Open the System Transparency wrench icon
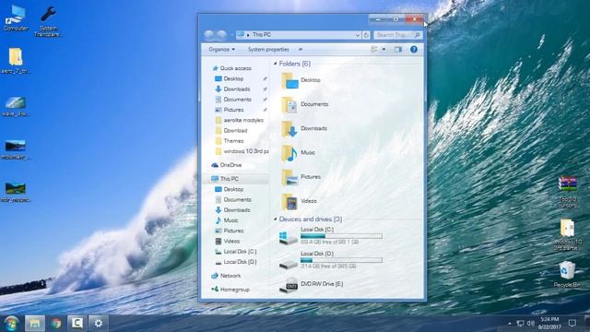The image size is (590, 332). pyautogui.click(x=48, y=20)
